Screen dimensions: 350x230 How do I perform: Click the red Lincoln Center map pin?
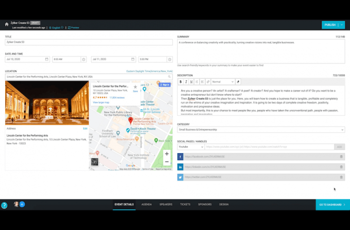[131, 121]
